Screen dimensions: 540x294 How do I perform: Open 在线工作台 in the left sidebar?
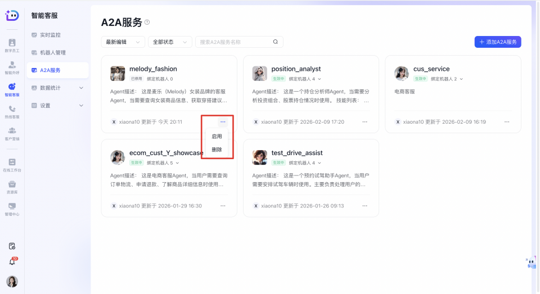pos(12,164)
